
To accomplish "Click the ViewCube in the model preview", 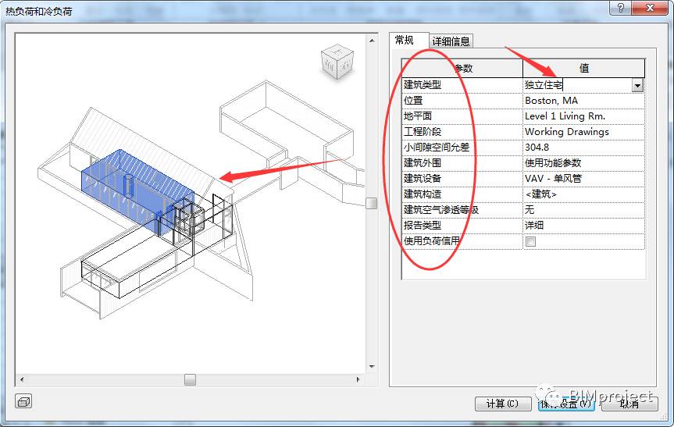I will [x=337, y=62].
